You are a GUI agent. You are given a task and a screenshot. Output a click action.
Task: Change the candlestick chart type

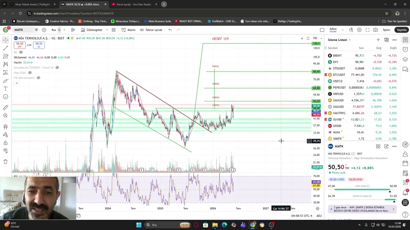click(73, 30)
